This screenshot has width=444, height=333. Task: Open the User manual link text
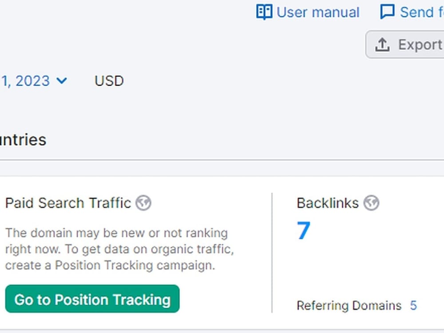click(x=318, y=12)
